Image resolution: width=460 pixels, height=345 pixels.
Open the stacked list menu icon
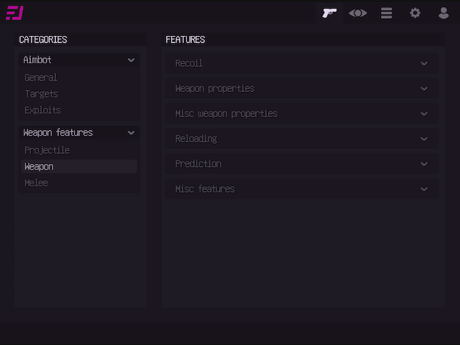(x=387, y=13)
